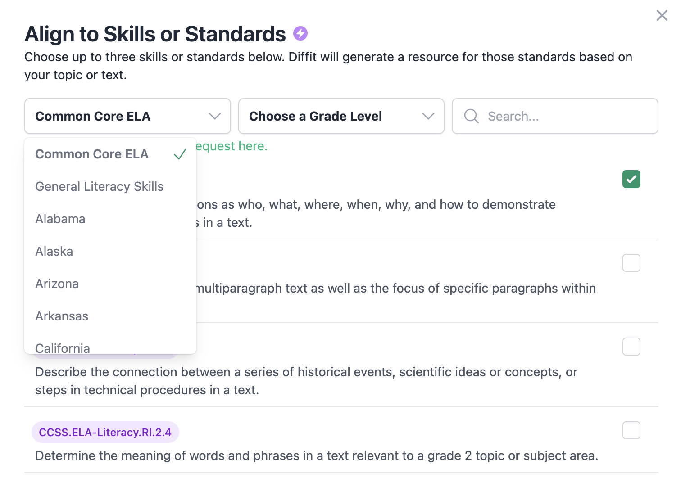This screenshot has height=478, width=681.
Task: Click the CCSS.ELA-Literacy.RI.2.4 standard tag
Action: click(105, 432)
